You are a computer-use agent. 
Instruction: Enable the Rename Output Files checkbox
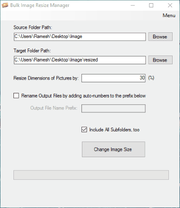point(16,96)
